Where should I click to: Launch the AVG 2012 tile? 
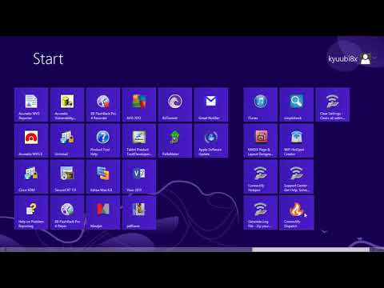(x=139, y=105)
